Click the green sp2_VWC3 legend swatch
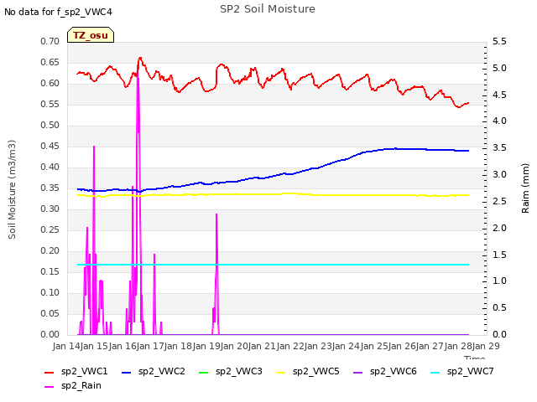The image size is (537, 402). tap(204, 372)
